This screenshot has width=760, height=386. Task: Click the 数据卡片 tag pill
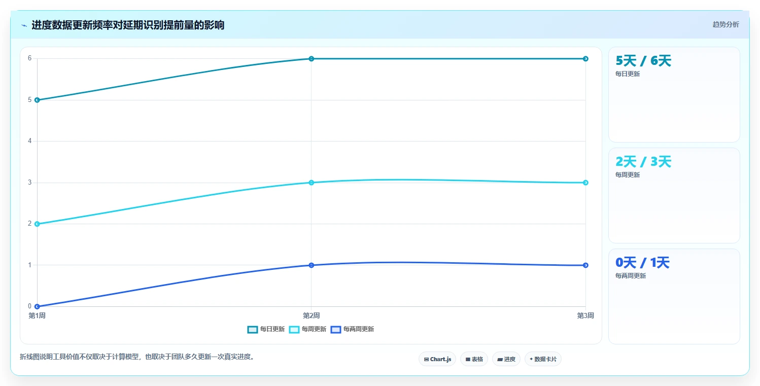pos(543,359)
